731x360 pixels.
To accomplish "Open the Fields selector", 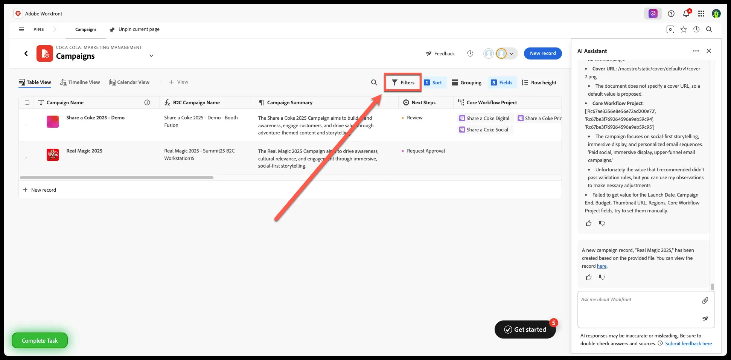I will click(x=502, y=82).
